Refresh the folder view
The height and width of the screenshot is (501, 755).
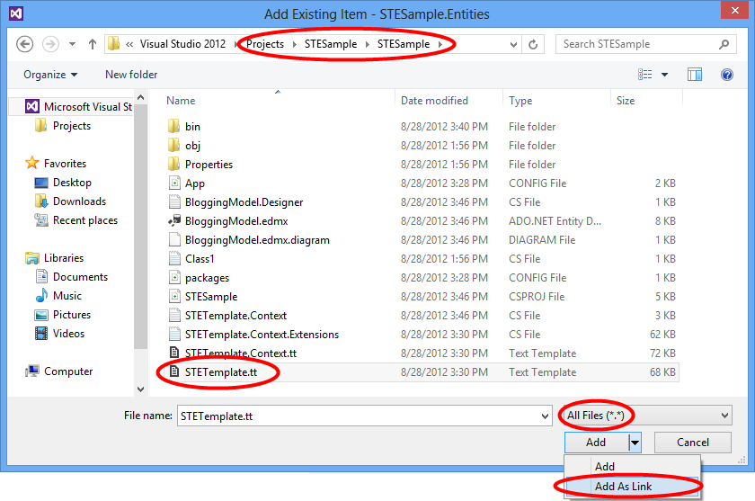533,45
